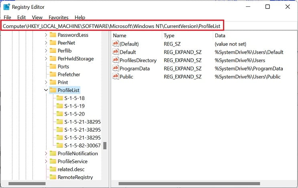Expand the ProfileService key

(x=46, y=161)
